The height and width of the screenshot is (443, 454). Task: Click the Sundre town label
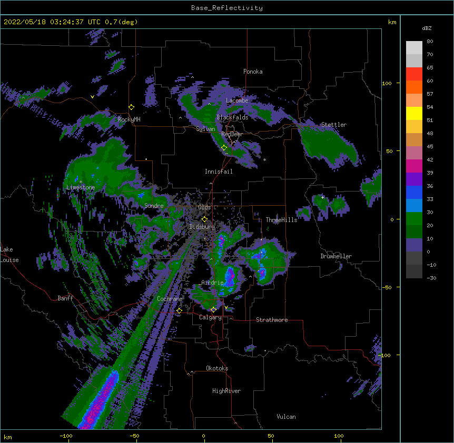pyautogui.click(x=154, y=206)
